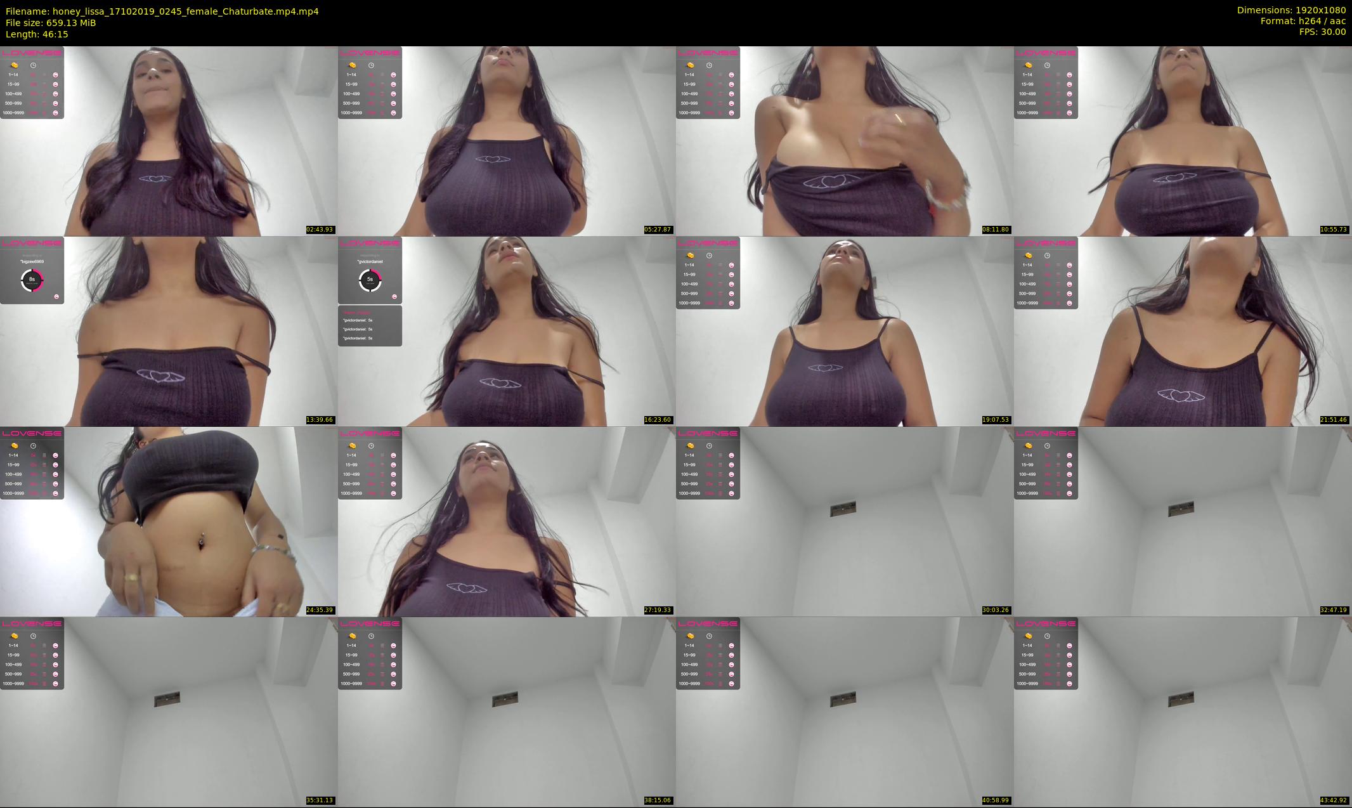The width and height of the screenshot is (1352, 808).
Task: Click the 1000~9999 row pink icon in the 08:11 frame
Action: pos(731,113)
